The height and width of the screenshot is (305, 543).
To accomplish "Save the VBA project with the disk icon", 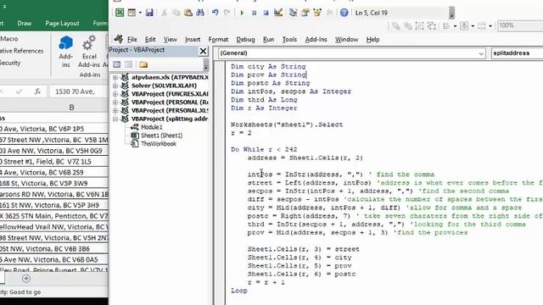I will [149, 13].
